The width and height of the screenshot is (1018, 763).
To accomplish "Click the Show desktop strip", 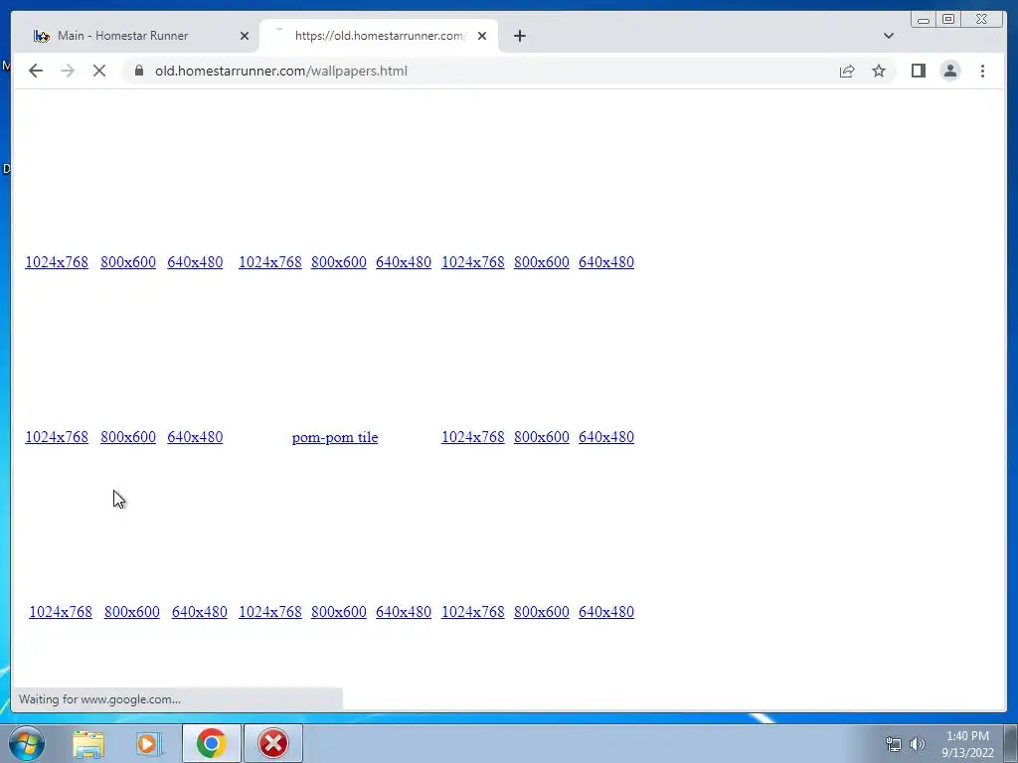I will (x=1011, y=743).
